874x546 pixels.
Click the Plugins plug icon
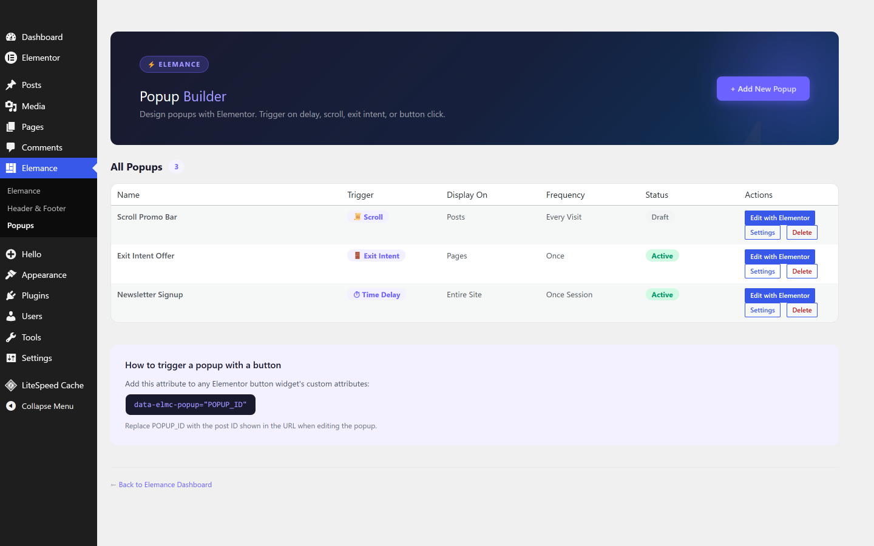point(11,295)
